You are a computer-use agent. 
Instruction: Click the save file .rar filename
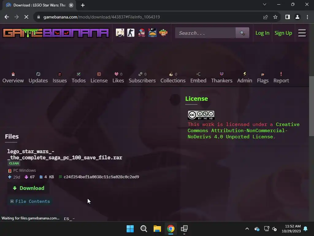coord(65,154)
